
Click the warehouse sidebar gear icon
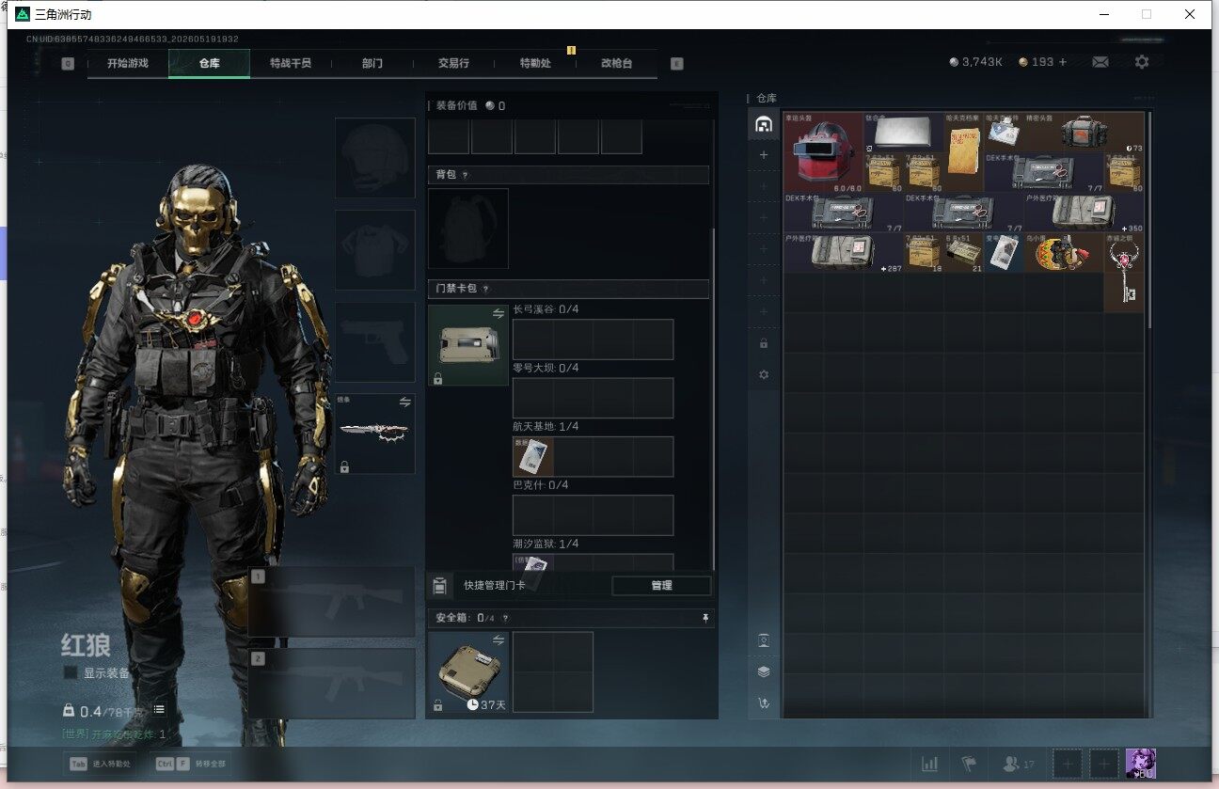tap(764, 374)
